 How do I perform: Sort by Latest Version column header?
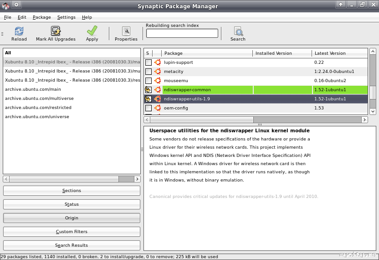coord(340,53)
